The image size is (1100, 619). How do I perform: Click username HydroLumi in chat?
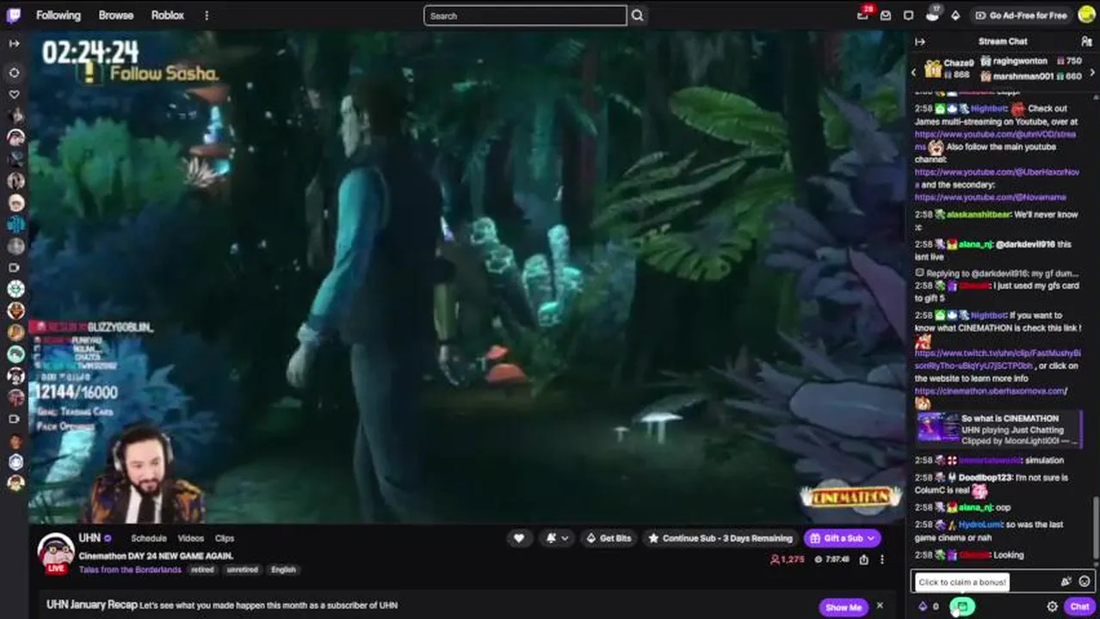(x=982, y=524)
